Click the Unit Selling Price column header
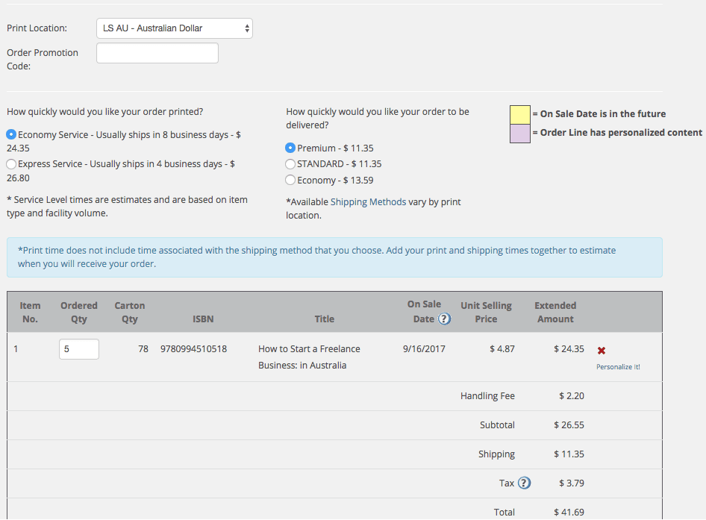This screenshot has width=706, height=520. pos(486,312)
